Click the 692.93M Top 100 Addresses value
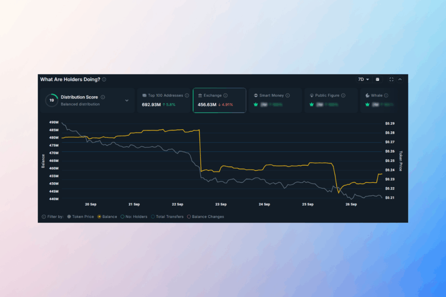 pos(152,104)
